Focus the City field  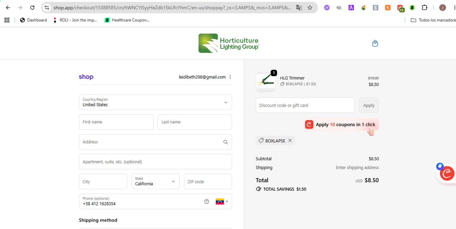click(x=103, y=182)
